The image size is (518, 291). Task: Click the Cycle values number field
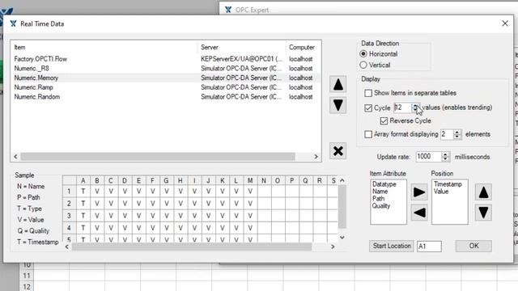pyautogui.click(x=403, y=108)
